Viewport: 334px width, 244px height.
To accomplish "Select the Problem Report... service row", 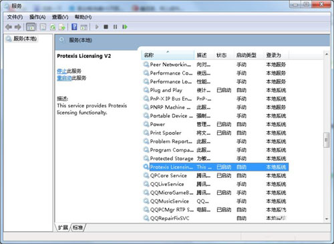I will point(215,141).
